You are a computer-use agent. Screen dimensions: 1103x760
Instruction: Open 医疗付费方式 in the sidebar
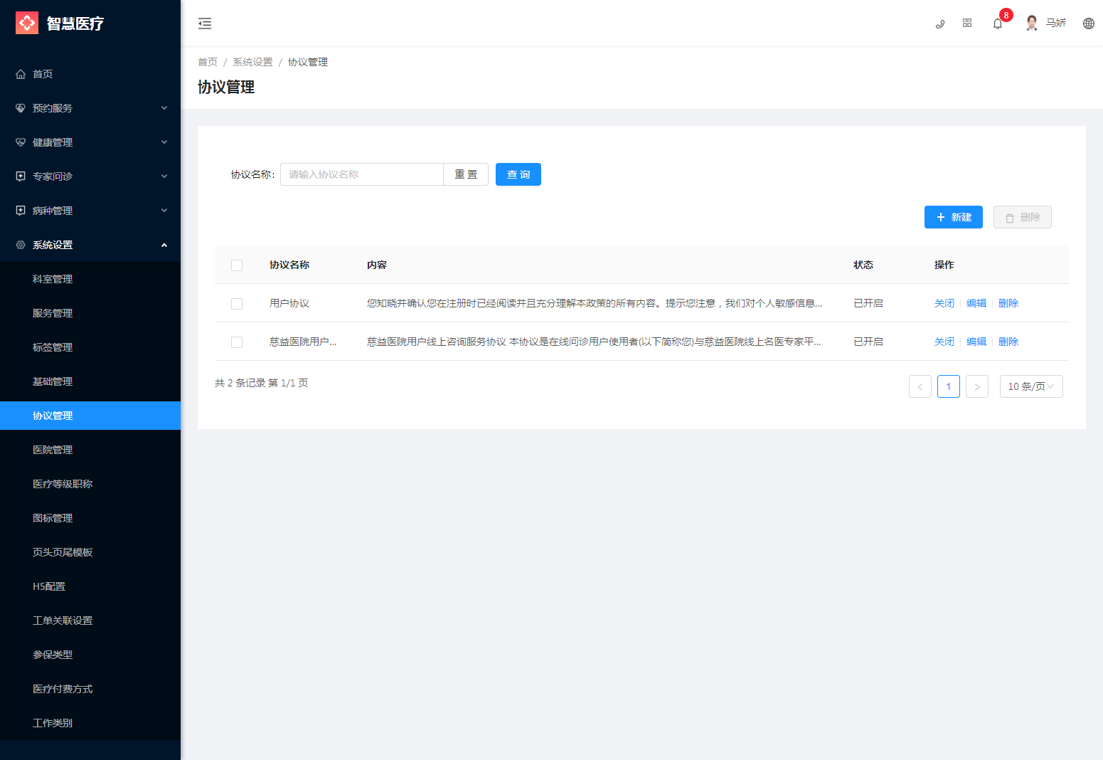coord(90,689)
